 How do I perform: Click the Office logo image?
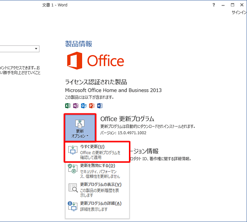point(95,61)
